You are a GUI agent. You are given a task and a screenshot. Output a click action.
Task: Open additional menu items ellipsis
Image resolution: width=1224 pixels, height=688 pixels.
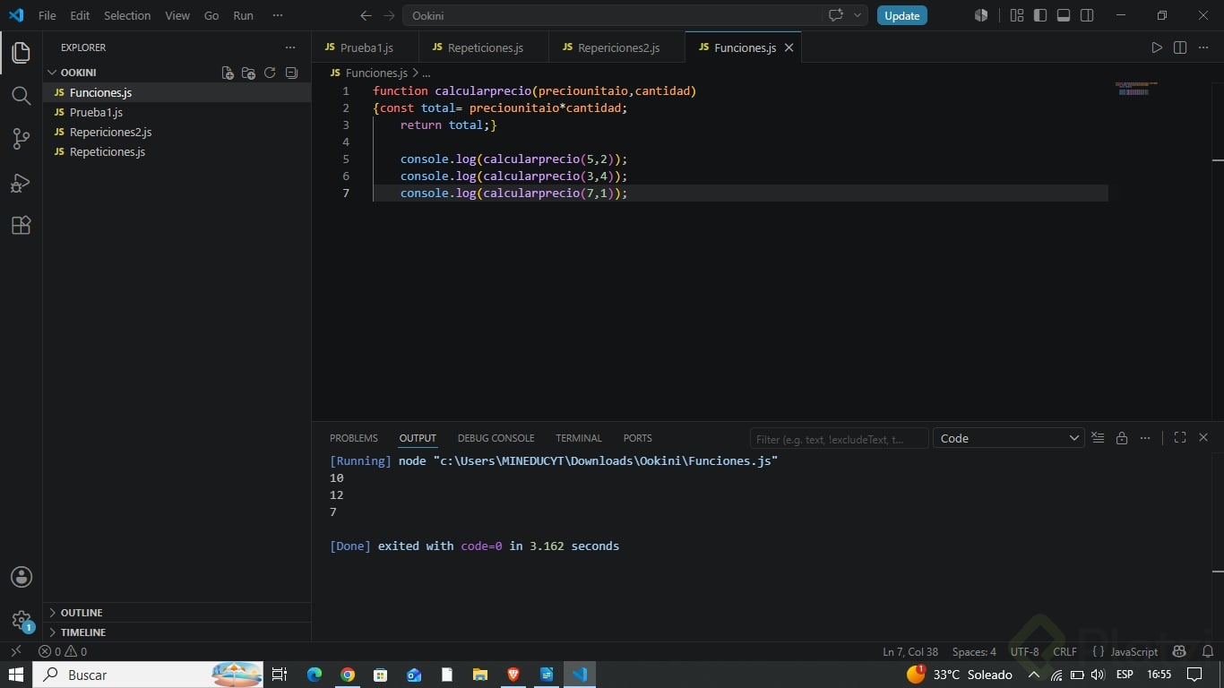coord(278,15)
